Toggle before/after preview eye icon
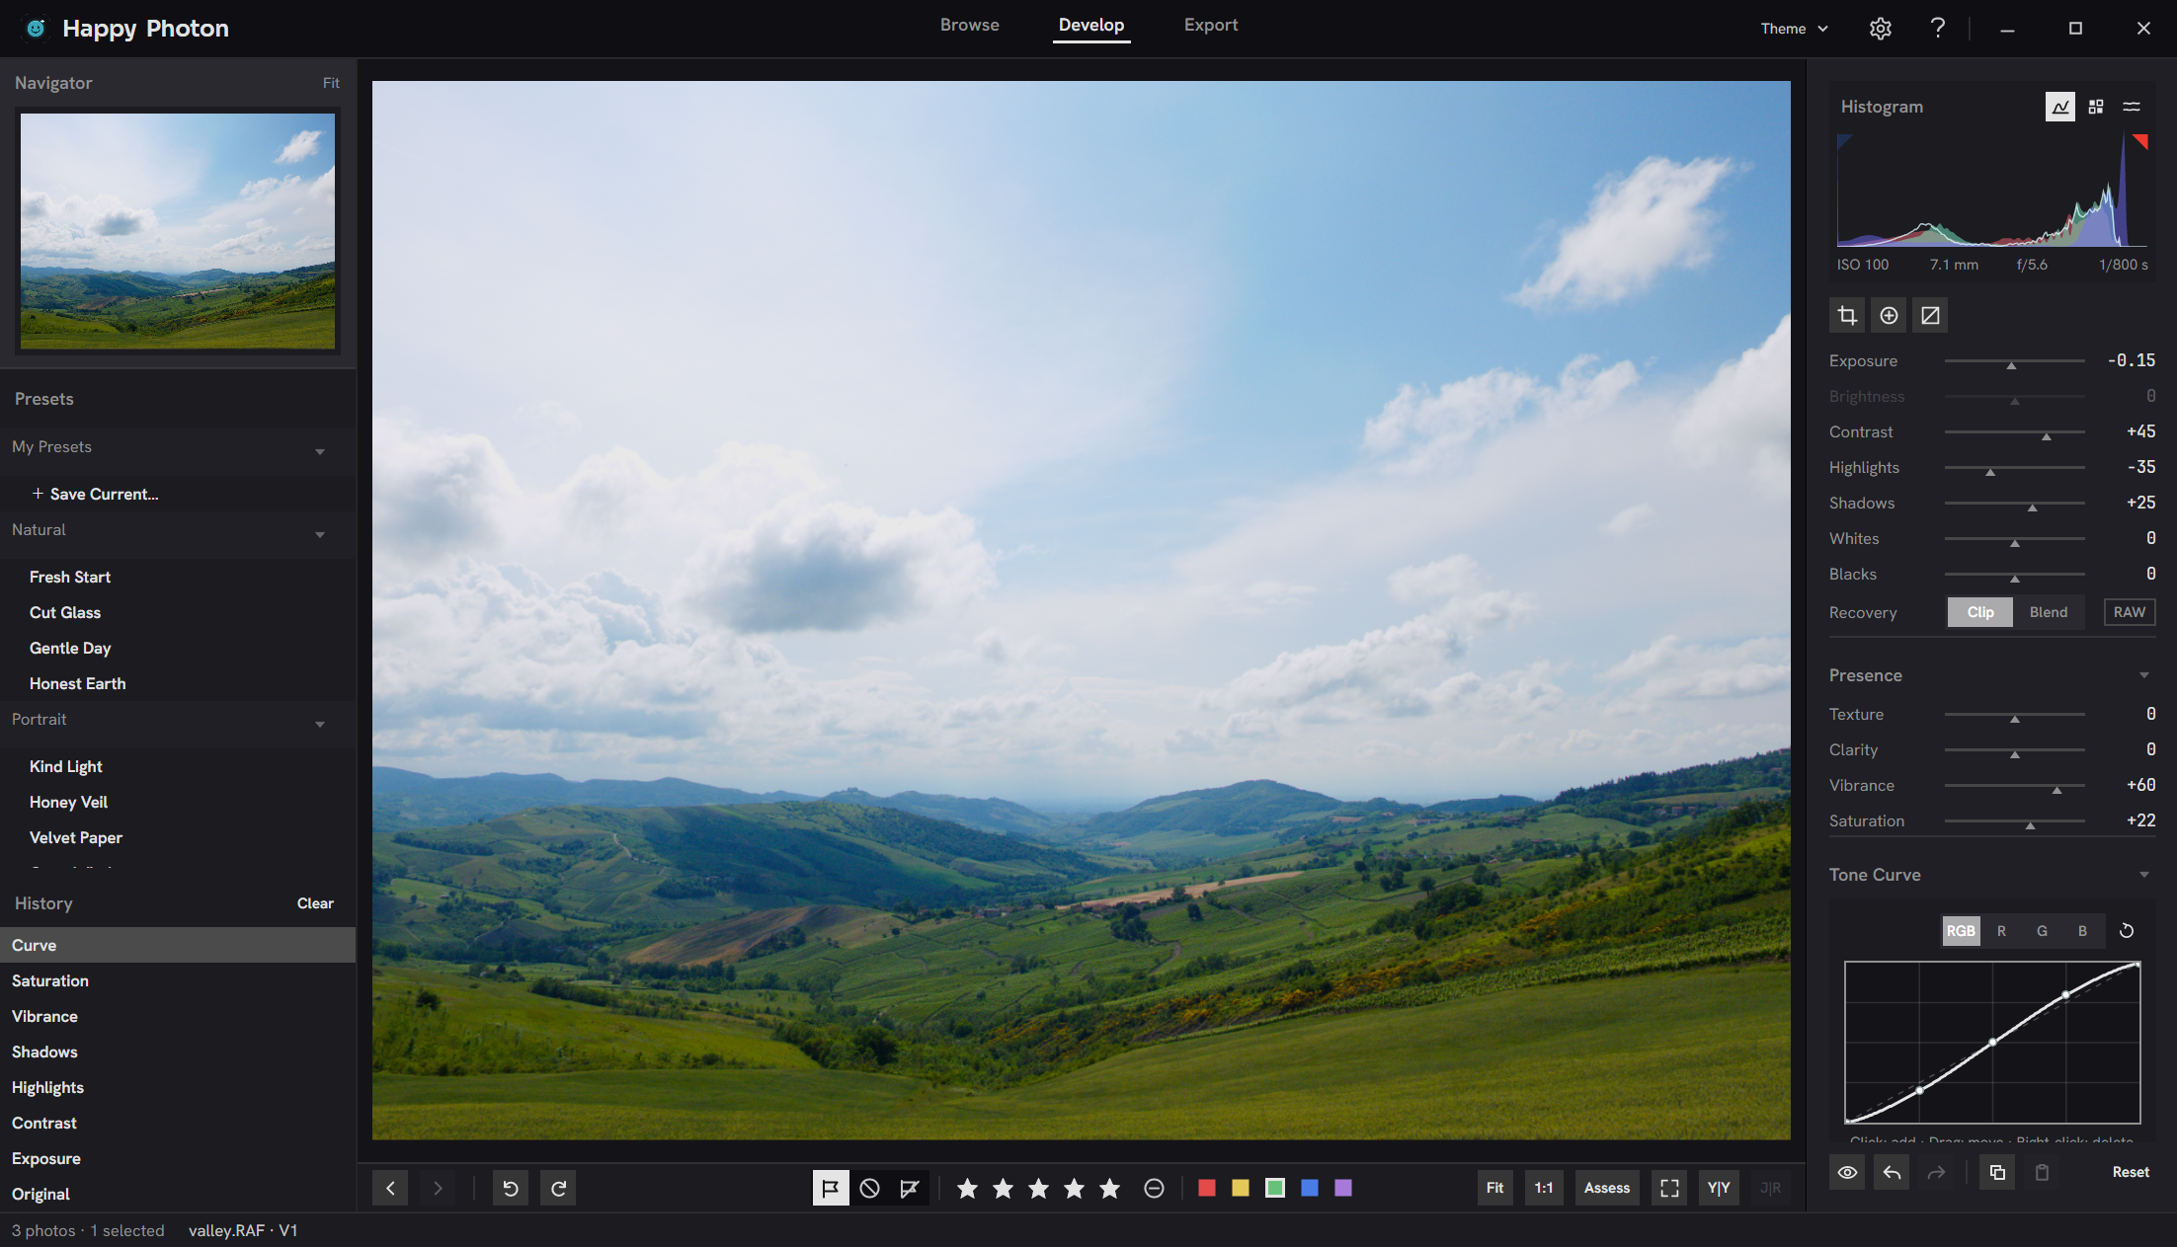 pos(1847,1172)
